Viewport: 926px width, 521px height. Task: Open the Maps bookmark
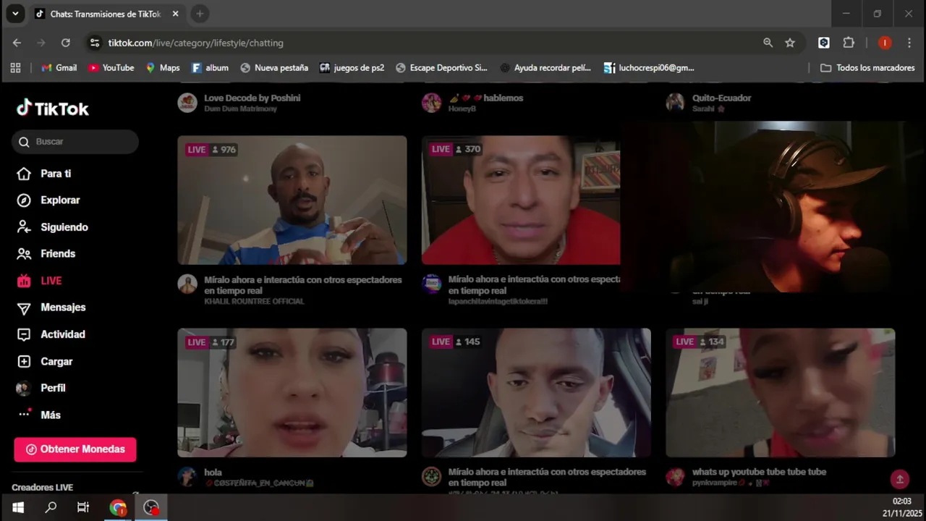click(x=163, y=68)
